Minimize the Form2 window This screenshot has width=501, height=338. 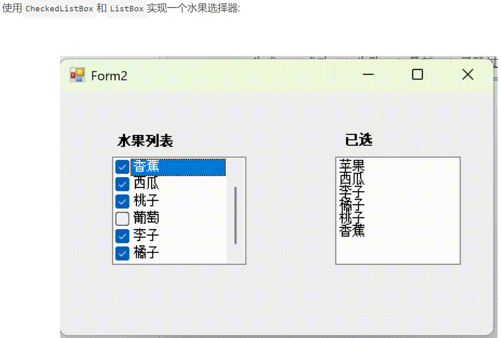coord(368,74)
